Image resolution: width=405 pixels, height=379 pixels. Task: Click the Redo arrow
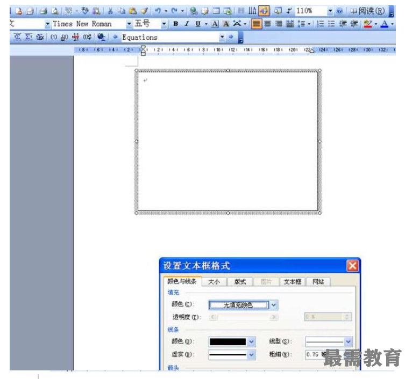click(x=174, y=11)
